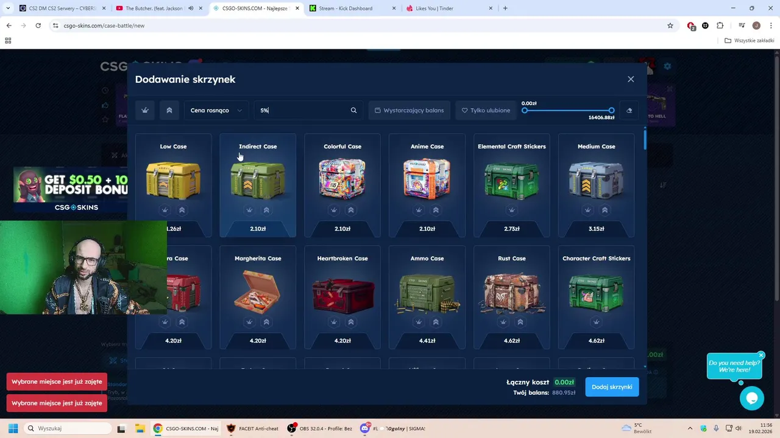Close the Dodawanie skrzynek dialog
This screenshot has width=780, height=438.
click(x=631, y=79)
